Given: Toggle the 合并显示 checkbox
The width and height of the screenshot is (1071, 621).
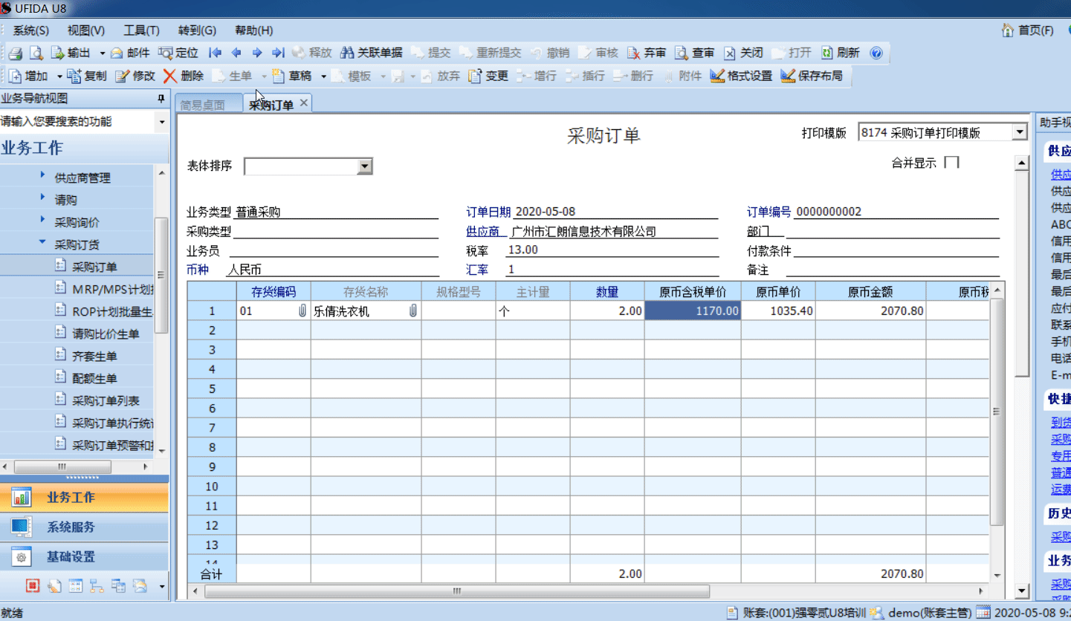Looking at the screenshot, I should tap(951, 163).
